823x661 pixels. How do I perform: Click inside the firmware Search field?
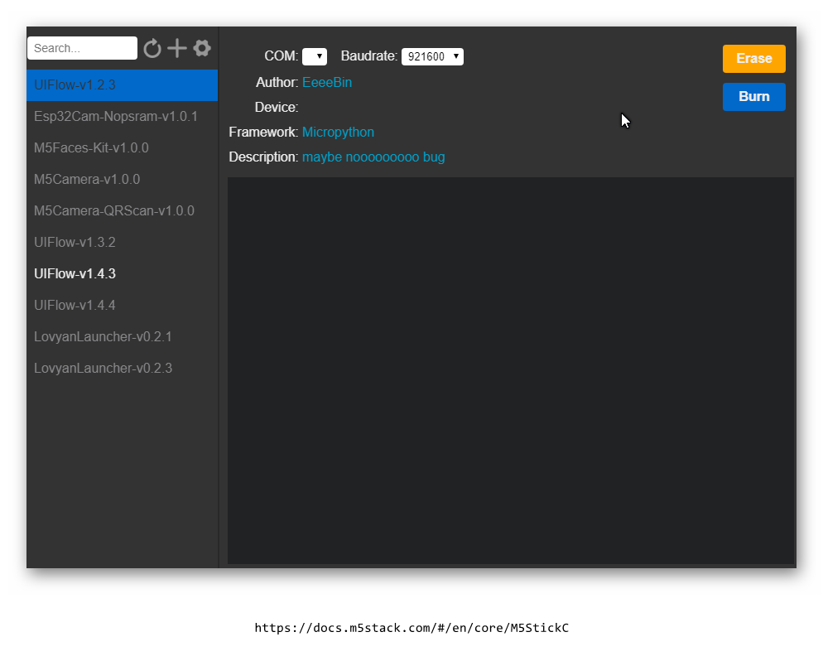pyautogui.click(x=82, y=48)
